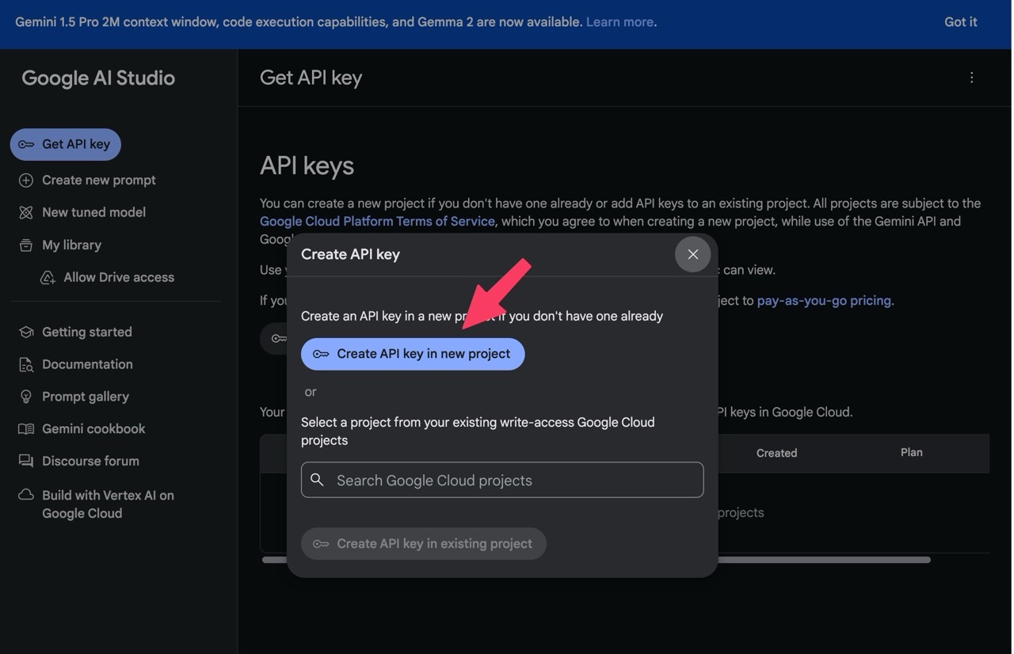Image resolution: width=1014 pixels, height=654 pixels.
Task: Open Prompt gallery from sidebar
Action: click(x=85, y=397)
